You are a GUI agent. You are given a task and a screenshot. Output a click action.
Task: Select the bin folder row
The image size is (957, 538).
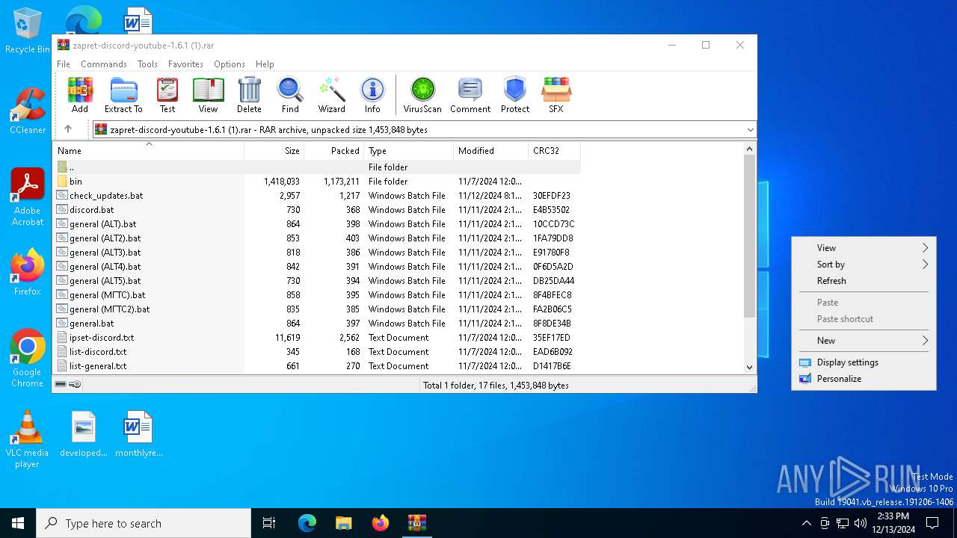coord(316,182)
